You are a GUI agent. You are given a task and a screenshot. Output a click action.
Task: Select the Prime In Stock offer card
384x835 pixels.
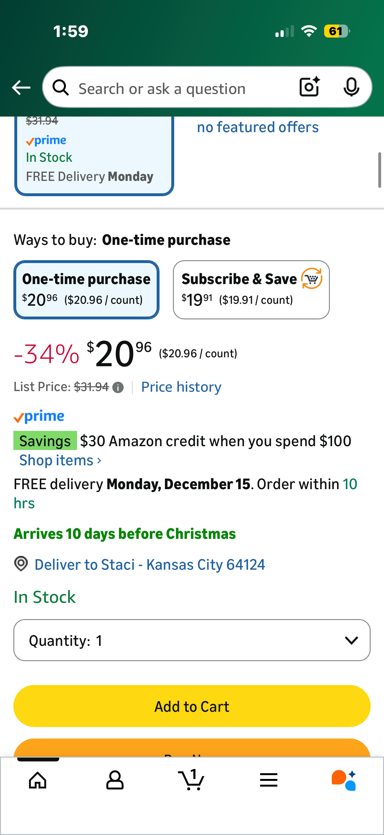coord(94,156)
